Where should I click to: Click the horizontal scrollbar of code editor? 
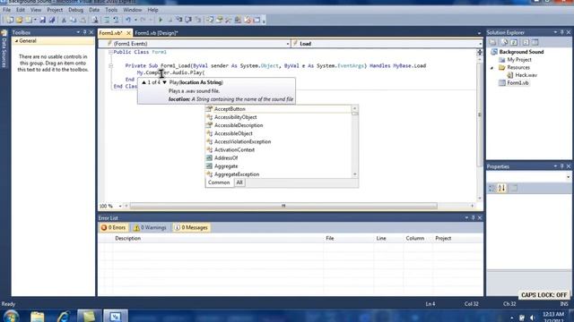[x=283, y=206]
